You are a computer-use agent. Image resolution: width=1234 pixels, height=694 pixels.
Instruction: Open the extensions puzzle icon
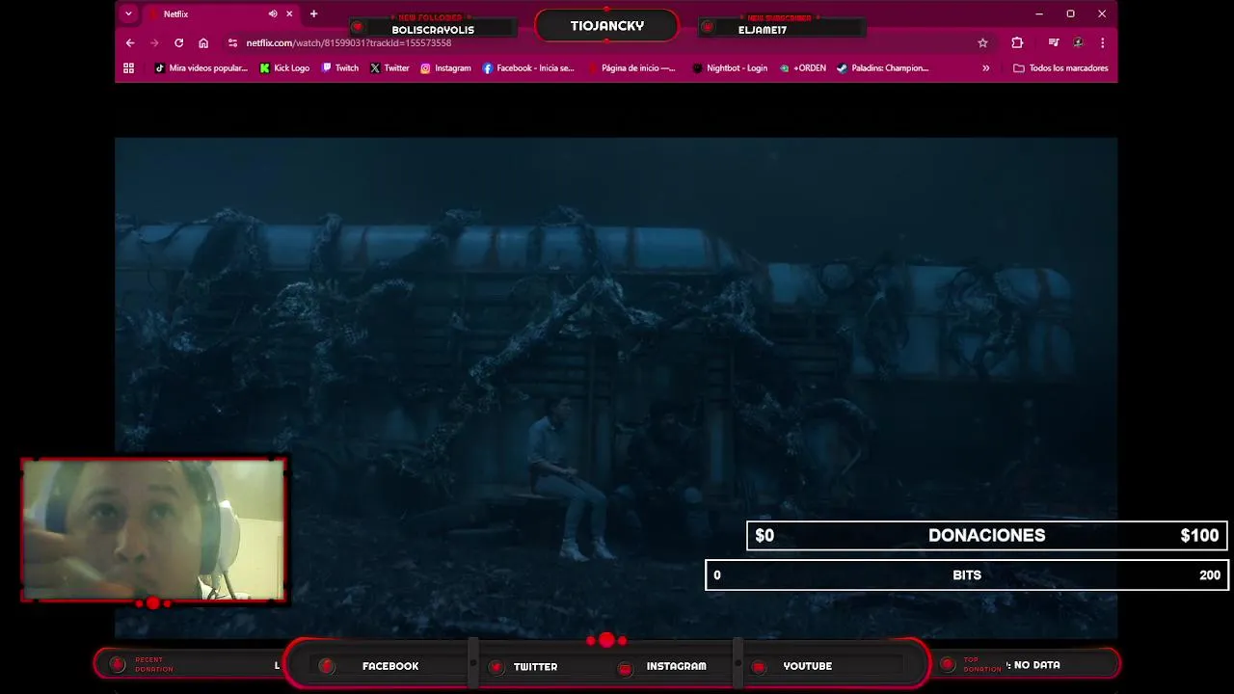point(1017,42)
